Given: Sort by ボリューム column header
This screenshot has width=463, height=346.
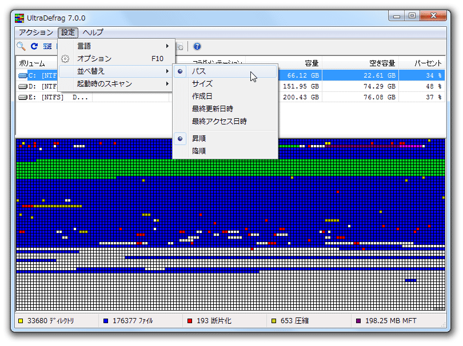Looking at the screenshot, I should [32, 63].
